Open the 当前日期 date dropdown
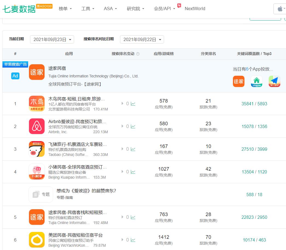 [52, 39]
